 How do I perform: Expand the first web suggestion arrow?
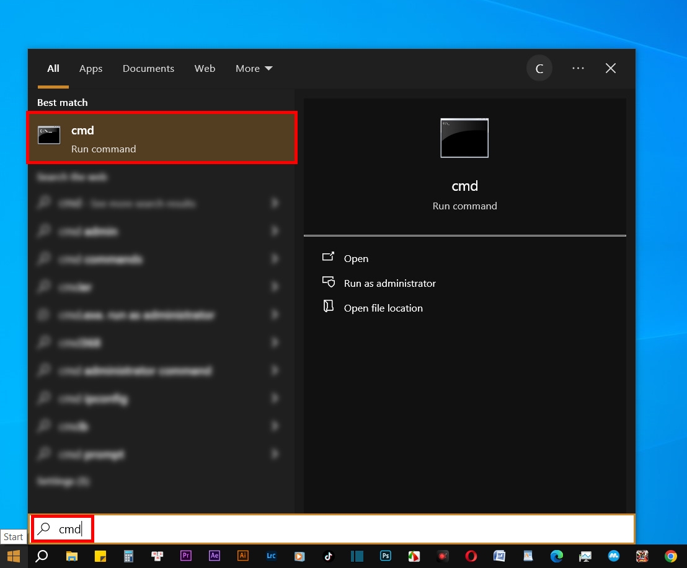coord(275,203)
